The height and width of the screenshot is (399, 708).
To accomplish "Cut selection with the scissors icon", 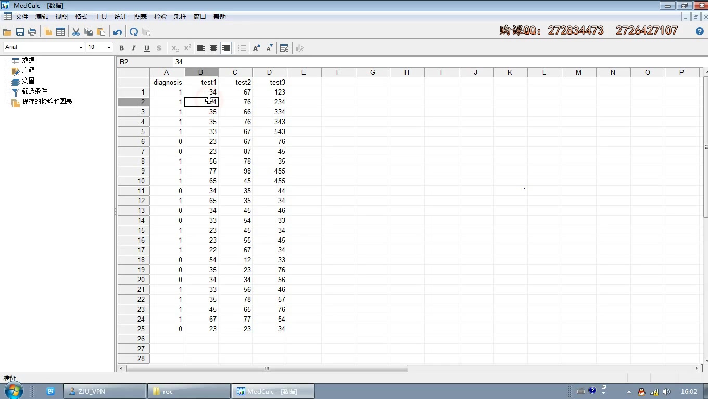I will [76, 32].
